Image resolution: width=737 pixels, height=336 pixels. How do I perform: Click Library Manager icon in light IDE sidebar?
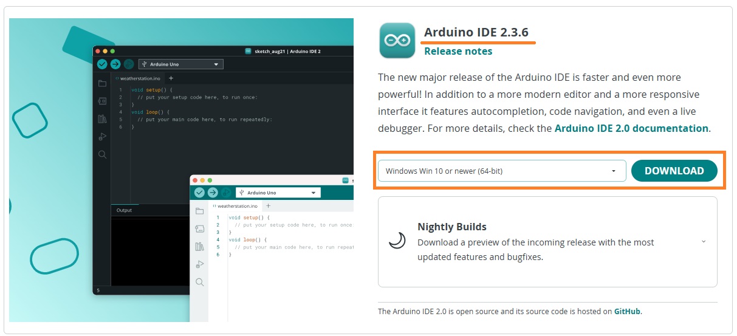click(x=199, y=247)
